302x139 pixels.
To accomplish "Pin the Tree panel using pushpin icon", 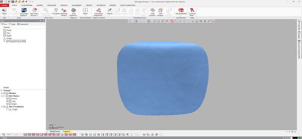I will pos(41,21).
